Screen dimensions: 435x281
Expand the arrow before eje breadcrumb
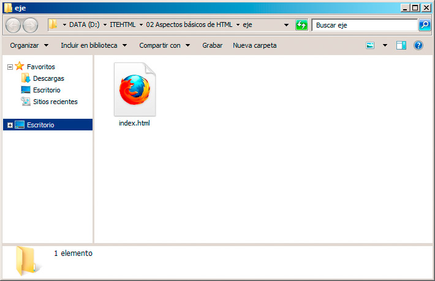click(x=238, y=25)
